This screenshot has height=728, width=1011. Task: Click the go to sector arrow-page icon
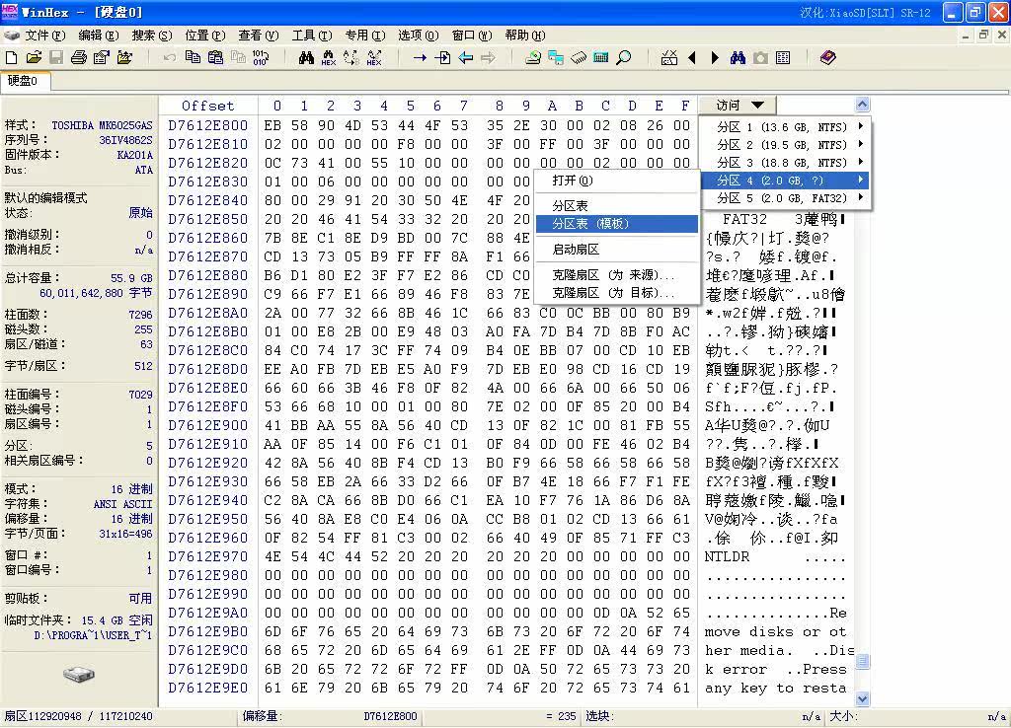[x=443, y=58]
